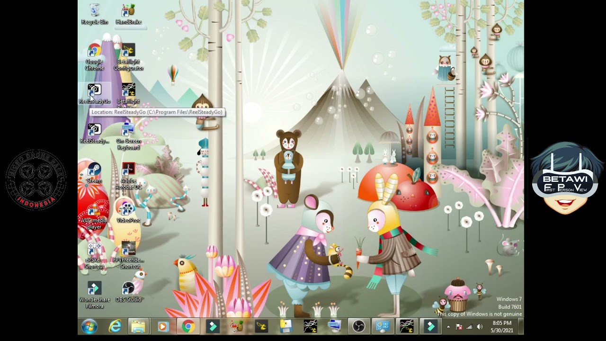Viewport: 606px width, 341px height.
Task: Open the network signal tray icon
Action: tap(469, 327)
